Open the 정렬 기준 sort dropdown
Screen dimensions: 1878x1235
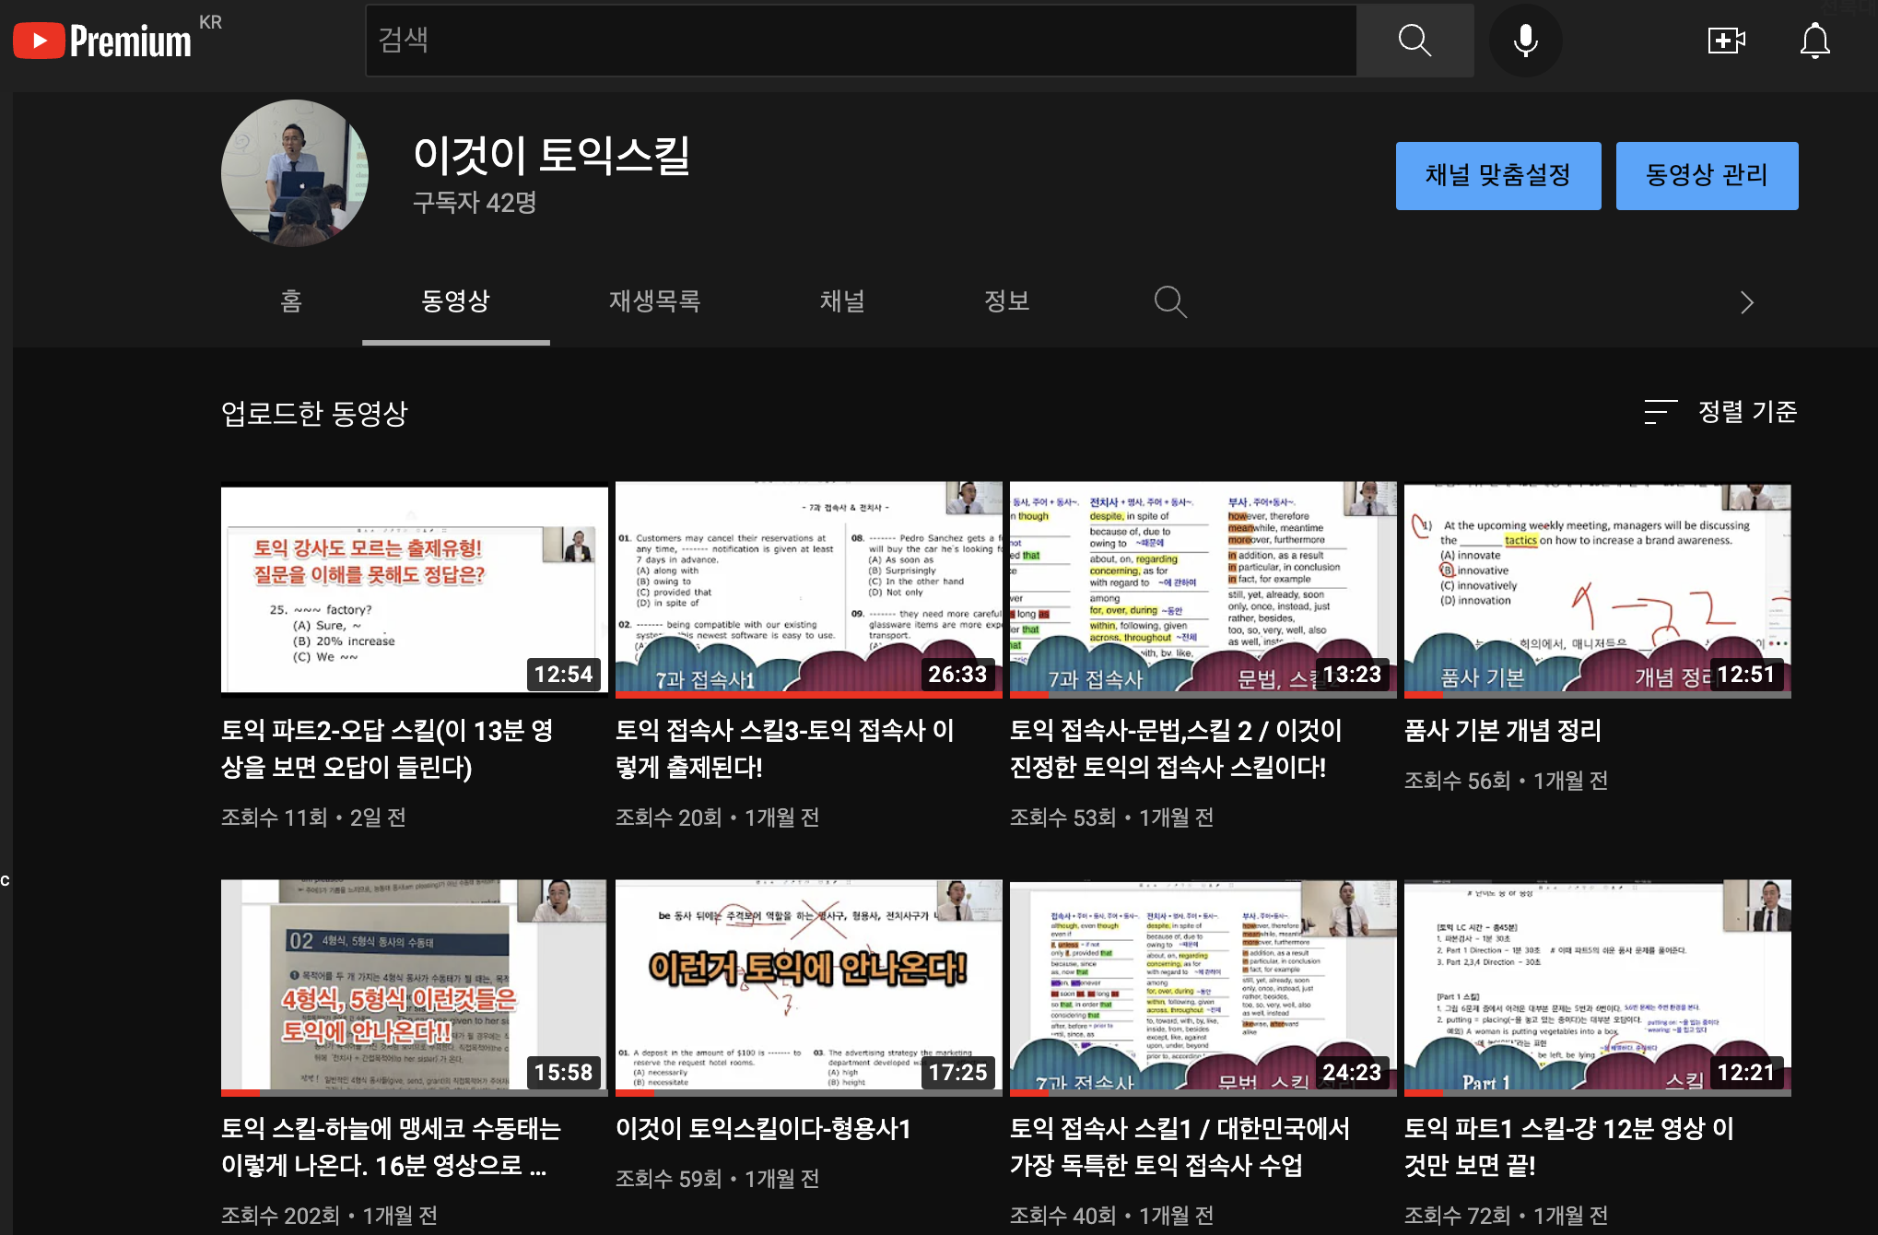[x=1746, y=411]
